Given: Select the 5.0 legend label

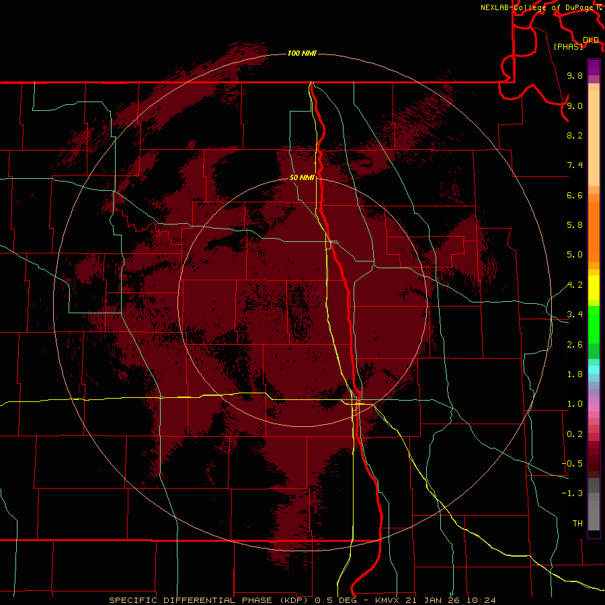Looking at the screenshot, I should (x=575, y=255).
